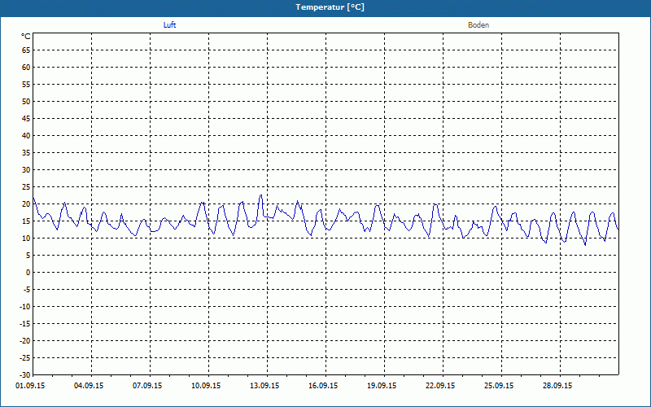Click the 07.09.15 date label
The width and height of the screenshot is (651, 407).
[147, 386]
